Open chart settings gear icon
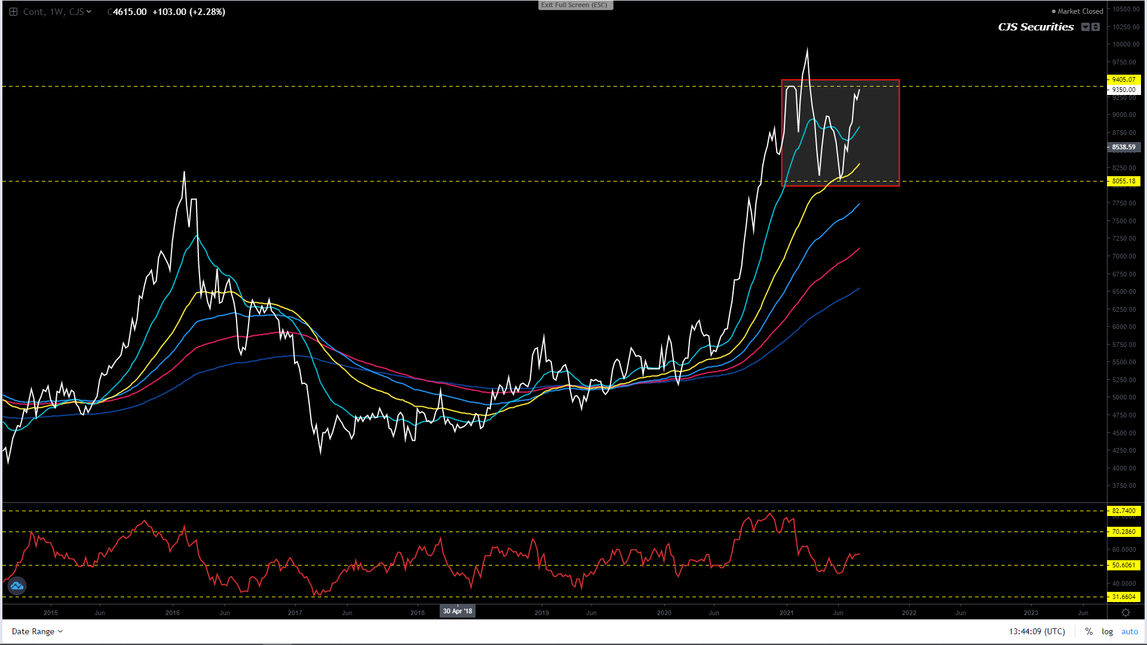 1125,613
